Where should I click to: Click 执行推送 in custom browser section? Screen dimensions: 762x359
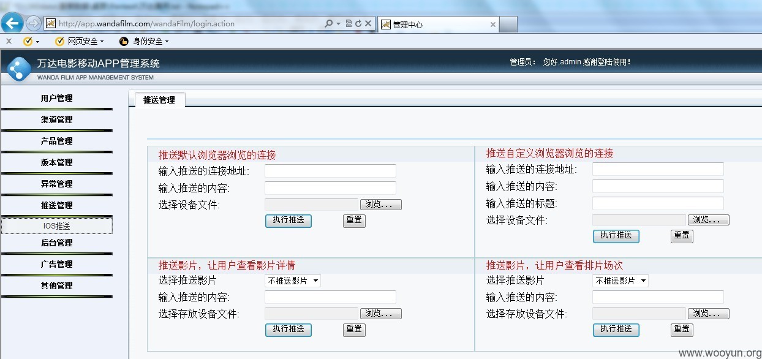coord(616,235)
